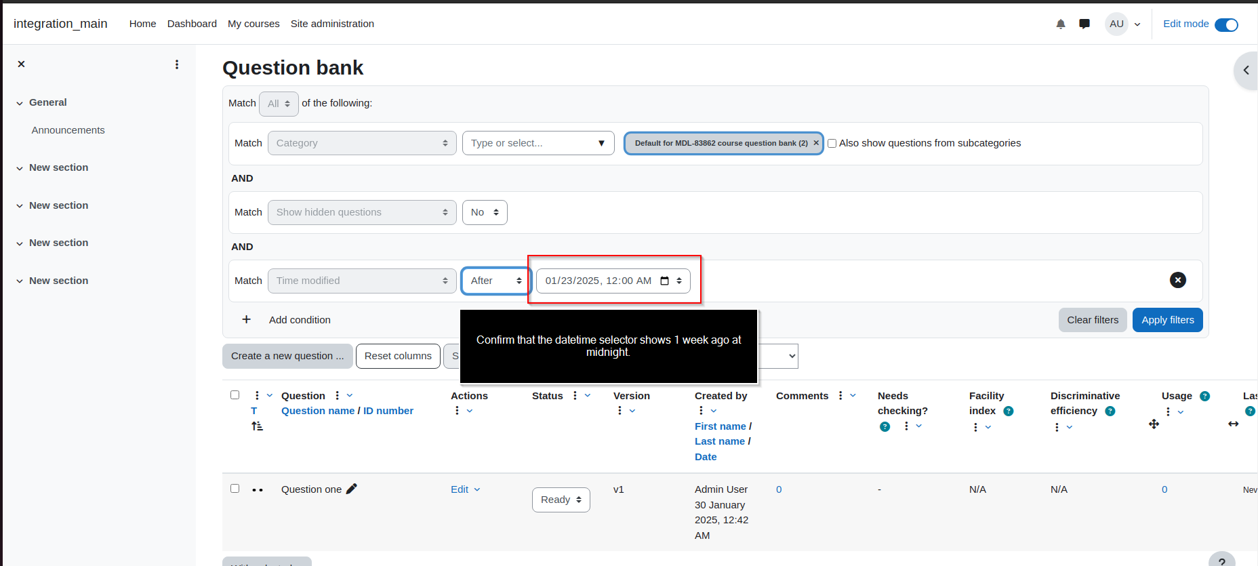Open the notifications bell
The height and width of the screenshot is (566, 1258).
[x=1061, y=24]
